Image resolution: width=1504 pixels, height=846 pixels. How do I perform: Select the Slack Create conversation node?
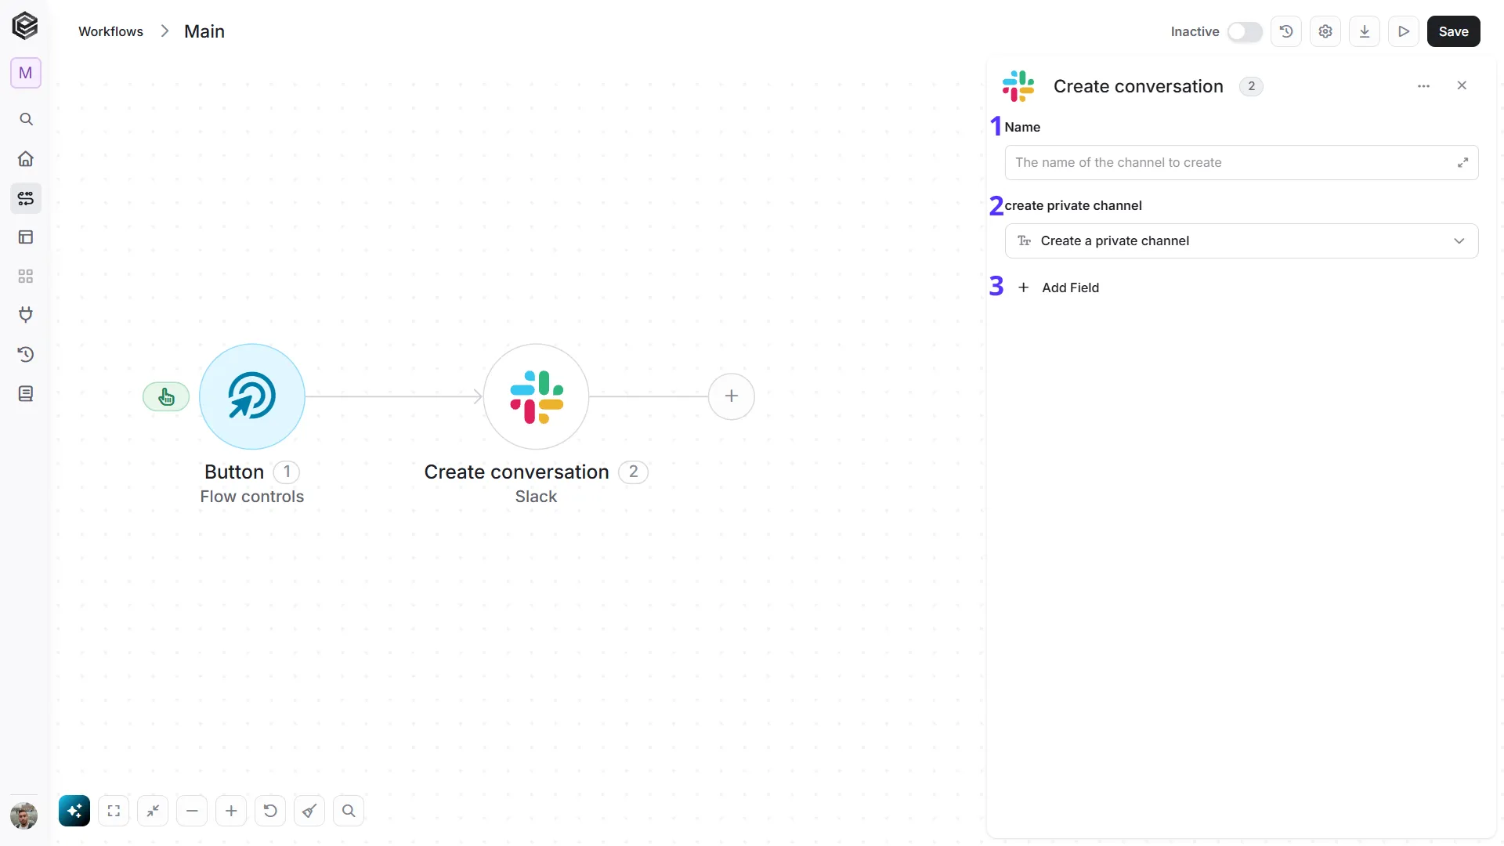click(x=537, y=396)
